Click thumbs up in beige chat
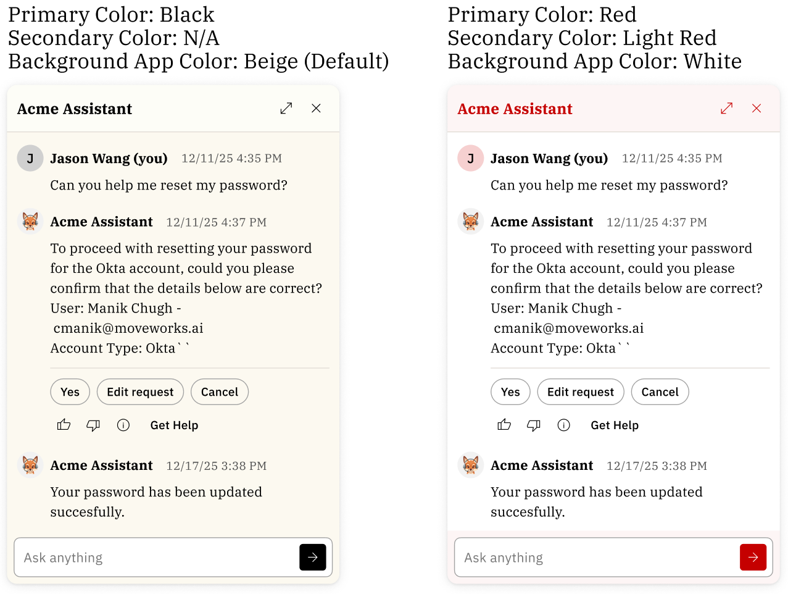 click(x=64, y=425)
